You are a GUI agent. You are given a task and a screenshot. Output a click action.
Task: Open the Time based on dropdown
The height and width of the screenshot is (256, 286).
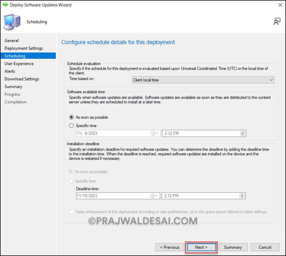coord(203,80)
